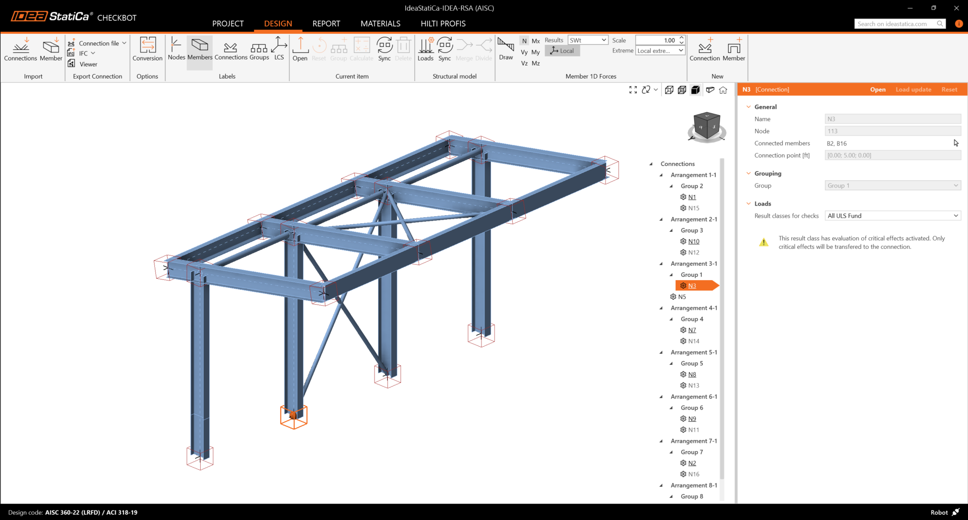Enable the Local coordinate system toggle
The image size is (968, 520).
(x=562, y=50)
